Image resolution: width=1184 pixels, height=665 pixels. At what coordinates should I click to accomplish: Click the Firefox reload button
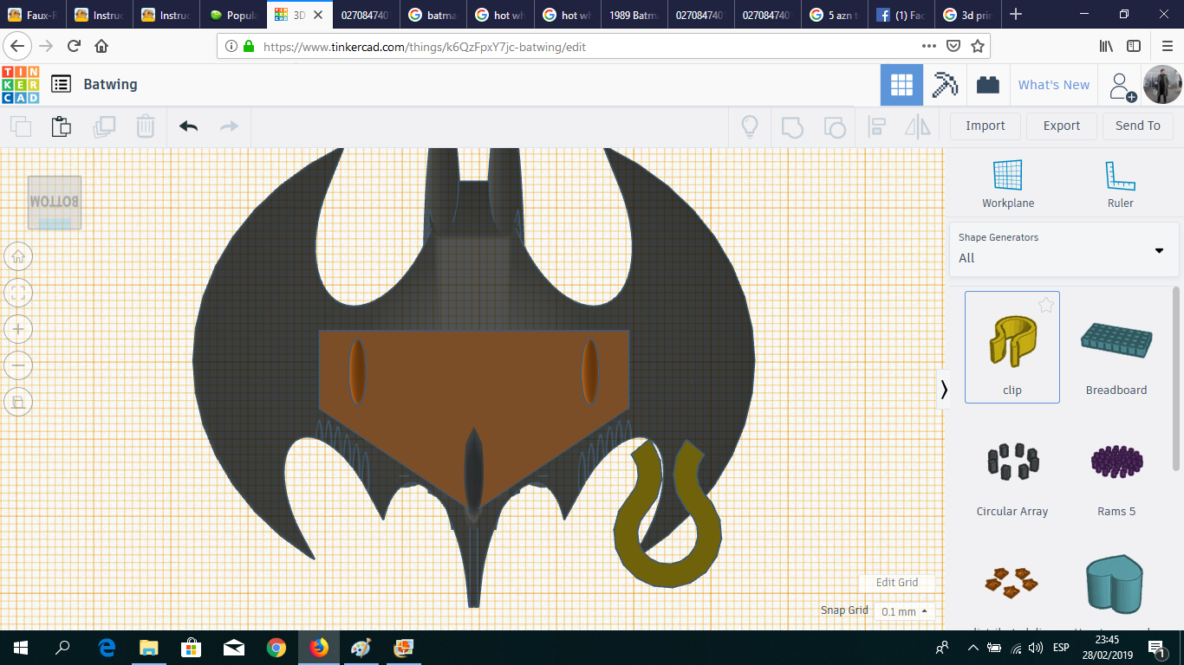point(74,46)
